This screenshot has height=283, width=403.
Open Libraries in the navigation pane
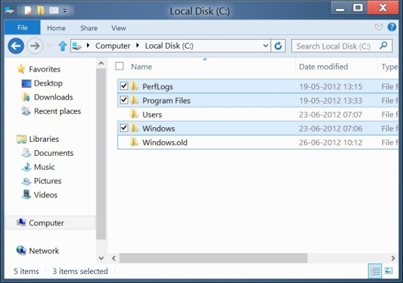click(44, 139)
